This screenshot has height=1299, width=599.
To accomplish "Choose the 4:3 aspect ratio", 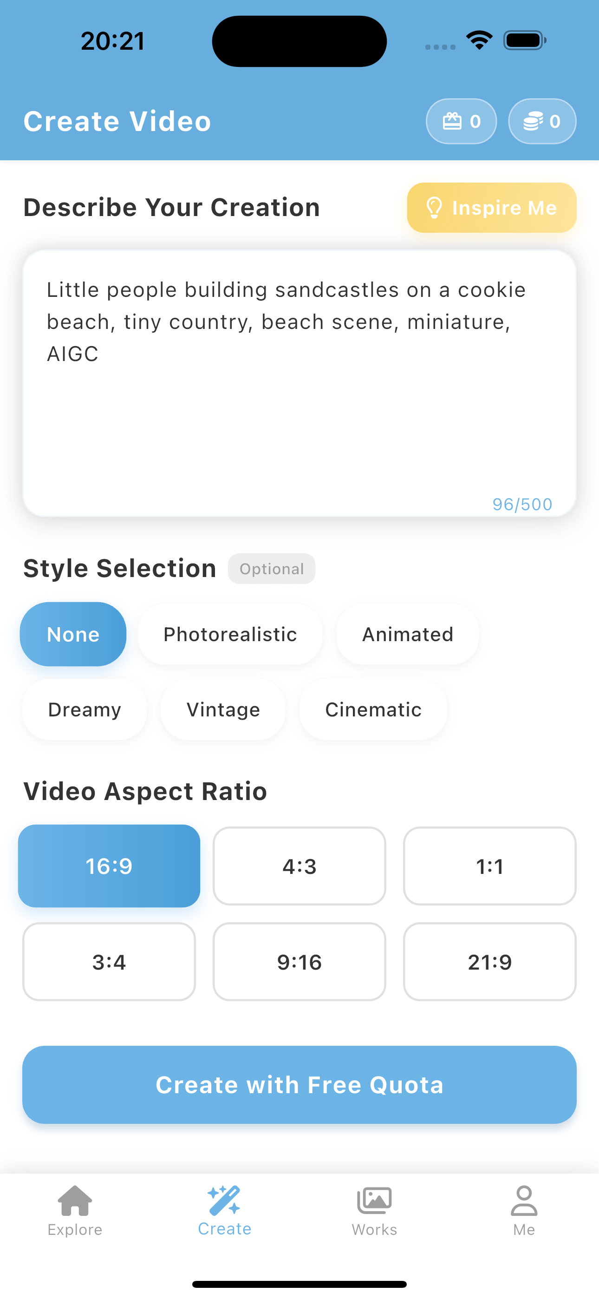I will [299, 866].
